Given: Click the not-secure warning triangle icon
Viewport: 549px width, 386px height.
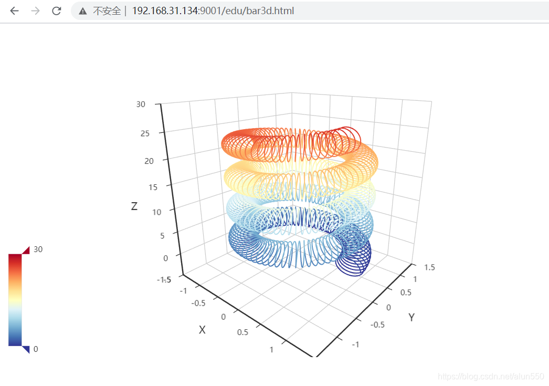Looking at the screenshot, I should tap(82, 11).
